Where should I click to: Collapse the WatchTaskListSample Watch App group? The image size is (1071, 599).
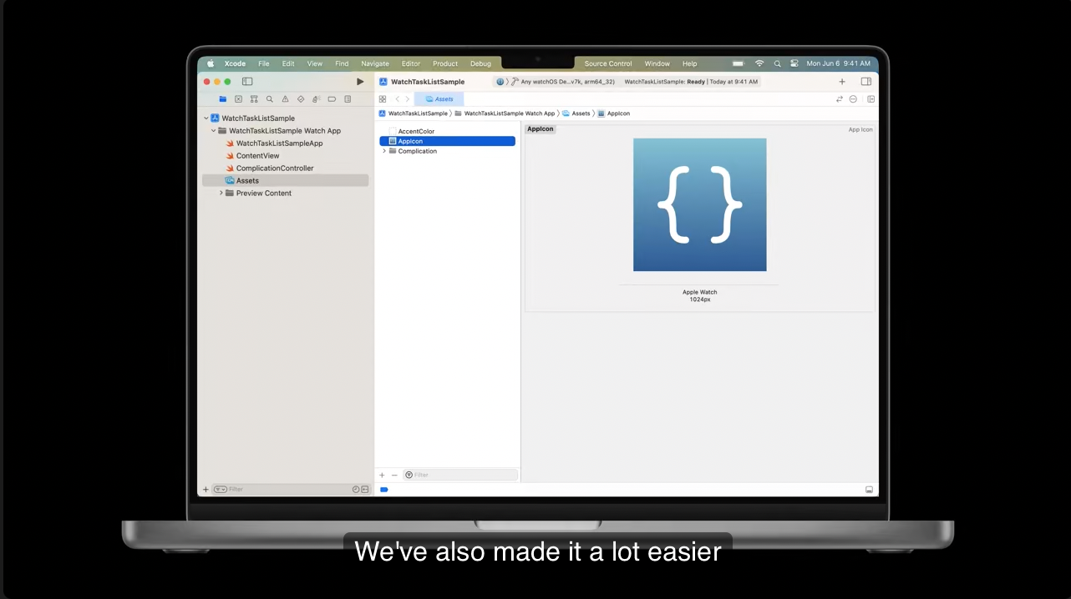click(214, 131)
